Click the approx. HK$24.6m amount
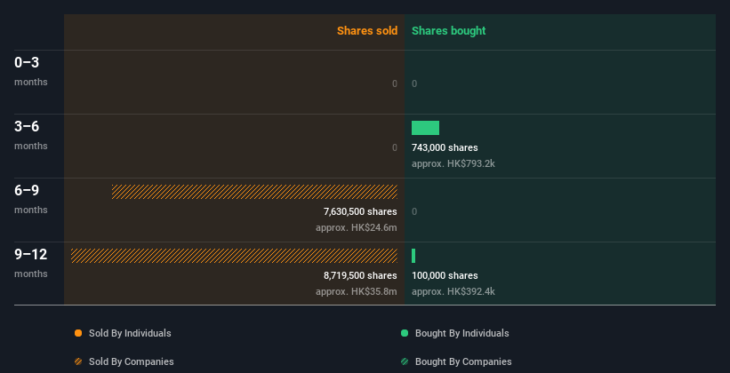The width and height of the screenshot is (730, 373). tap(357, 228)
